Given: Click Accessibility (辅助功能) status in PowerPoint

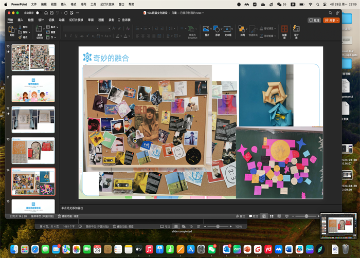Looking at the screenshot, I should tap(68, 216).
